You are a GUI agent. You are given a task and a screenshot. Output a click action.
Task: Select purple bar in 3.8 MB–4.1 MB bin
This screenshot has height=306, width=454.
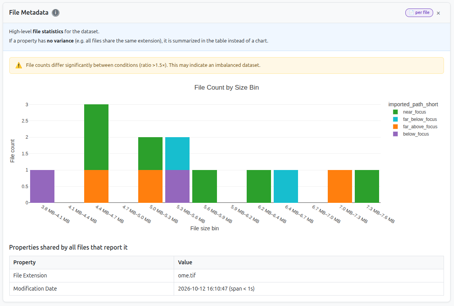tap(42, 186)
